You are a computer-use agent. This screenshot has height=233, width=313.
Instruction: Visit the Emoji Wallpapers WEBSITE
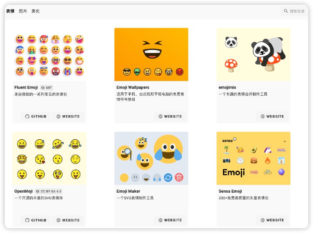170,117
